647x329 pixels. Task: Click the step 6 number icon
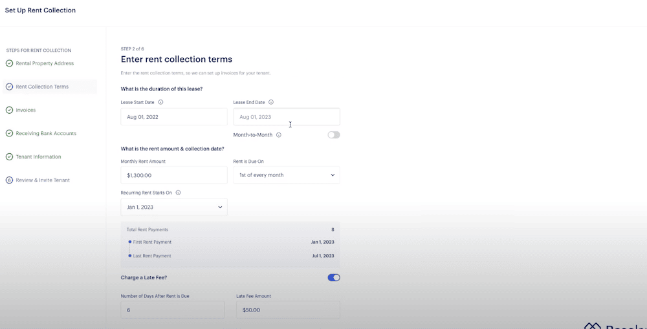9,180
